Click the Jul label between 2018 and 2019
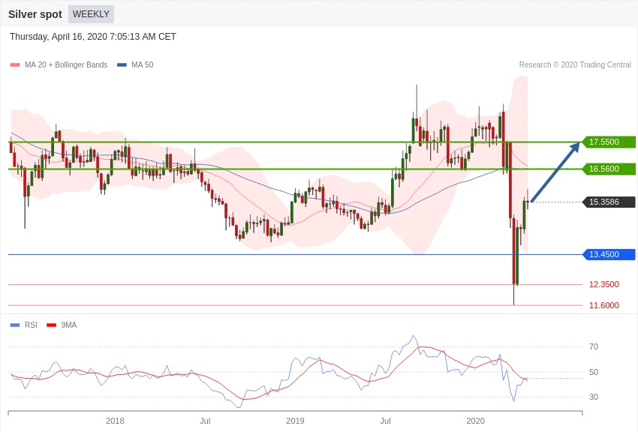Viewport: 638px width, 432px height. tap(205, 421)
